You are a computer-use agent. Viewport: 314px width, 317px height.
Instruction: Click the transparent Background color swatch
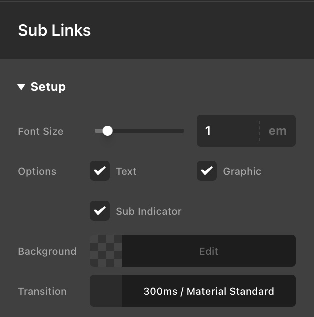click(x=106, y=251)
